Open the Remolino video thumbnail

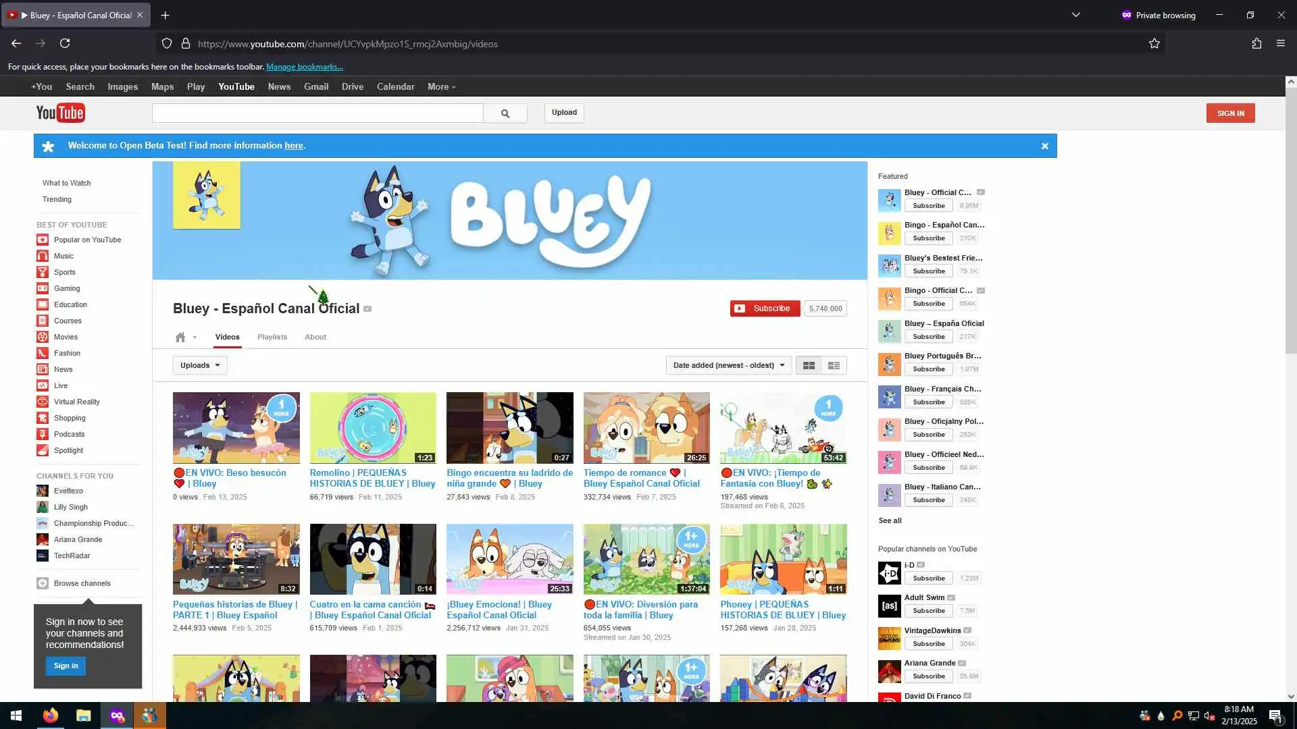tap(373, 427)
